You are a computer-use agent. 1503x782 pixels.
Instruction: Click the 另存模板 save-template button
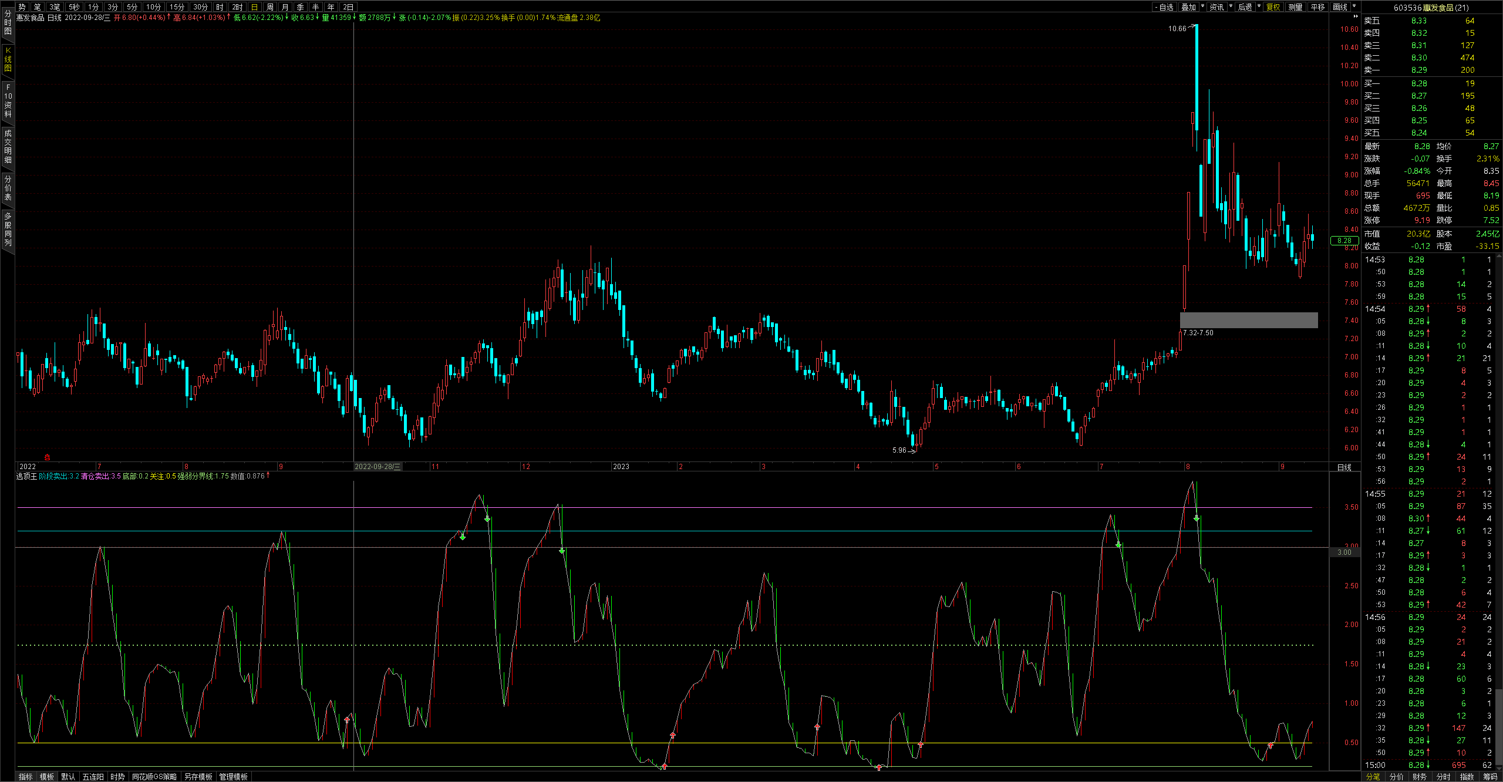(198, 777)
